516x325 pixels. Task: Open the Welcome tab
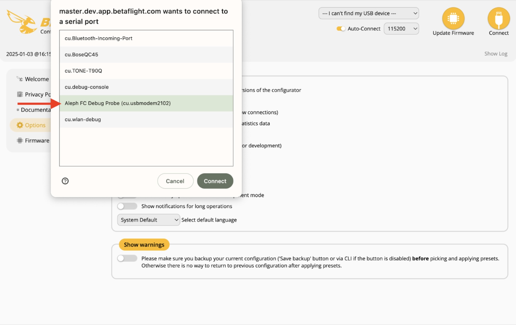tap(37, 79)
